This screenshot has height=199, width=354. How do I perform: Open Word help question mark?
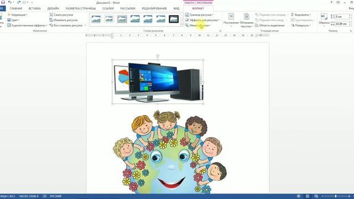tap(331, 2)
